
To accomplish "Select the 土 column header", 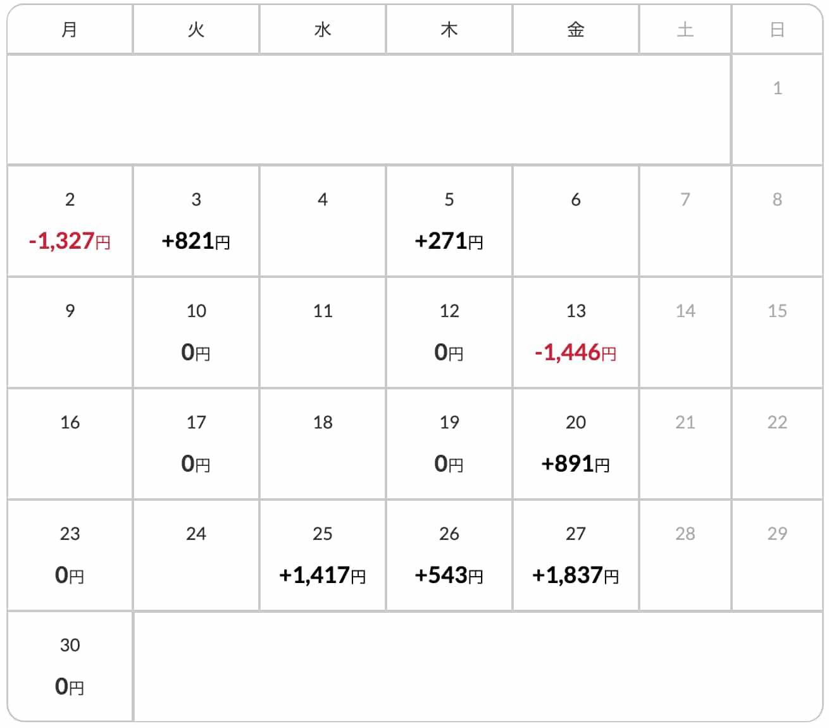I will (685, 29).
